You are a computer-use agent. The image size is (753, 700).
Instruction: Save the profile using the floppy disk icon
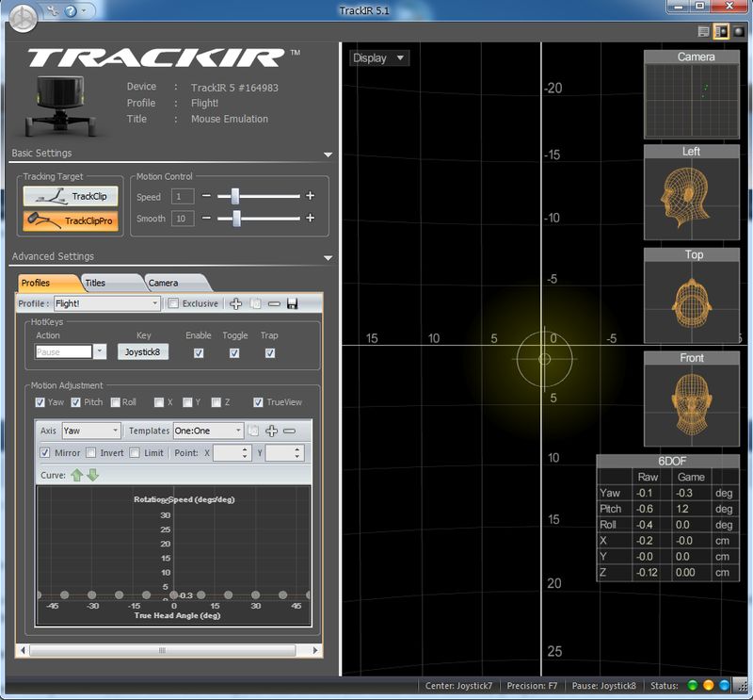tap(292, 304)
